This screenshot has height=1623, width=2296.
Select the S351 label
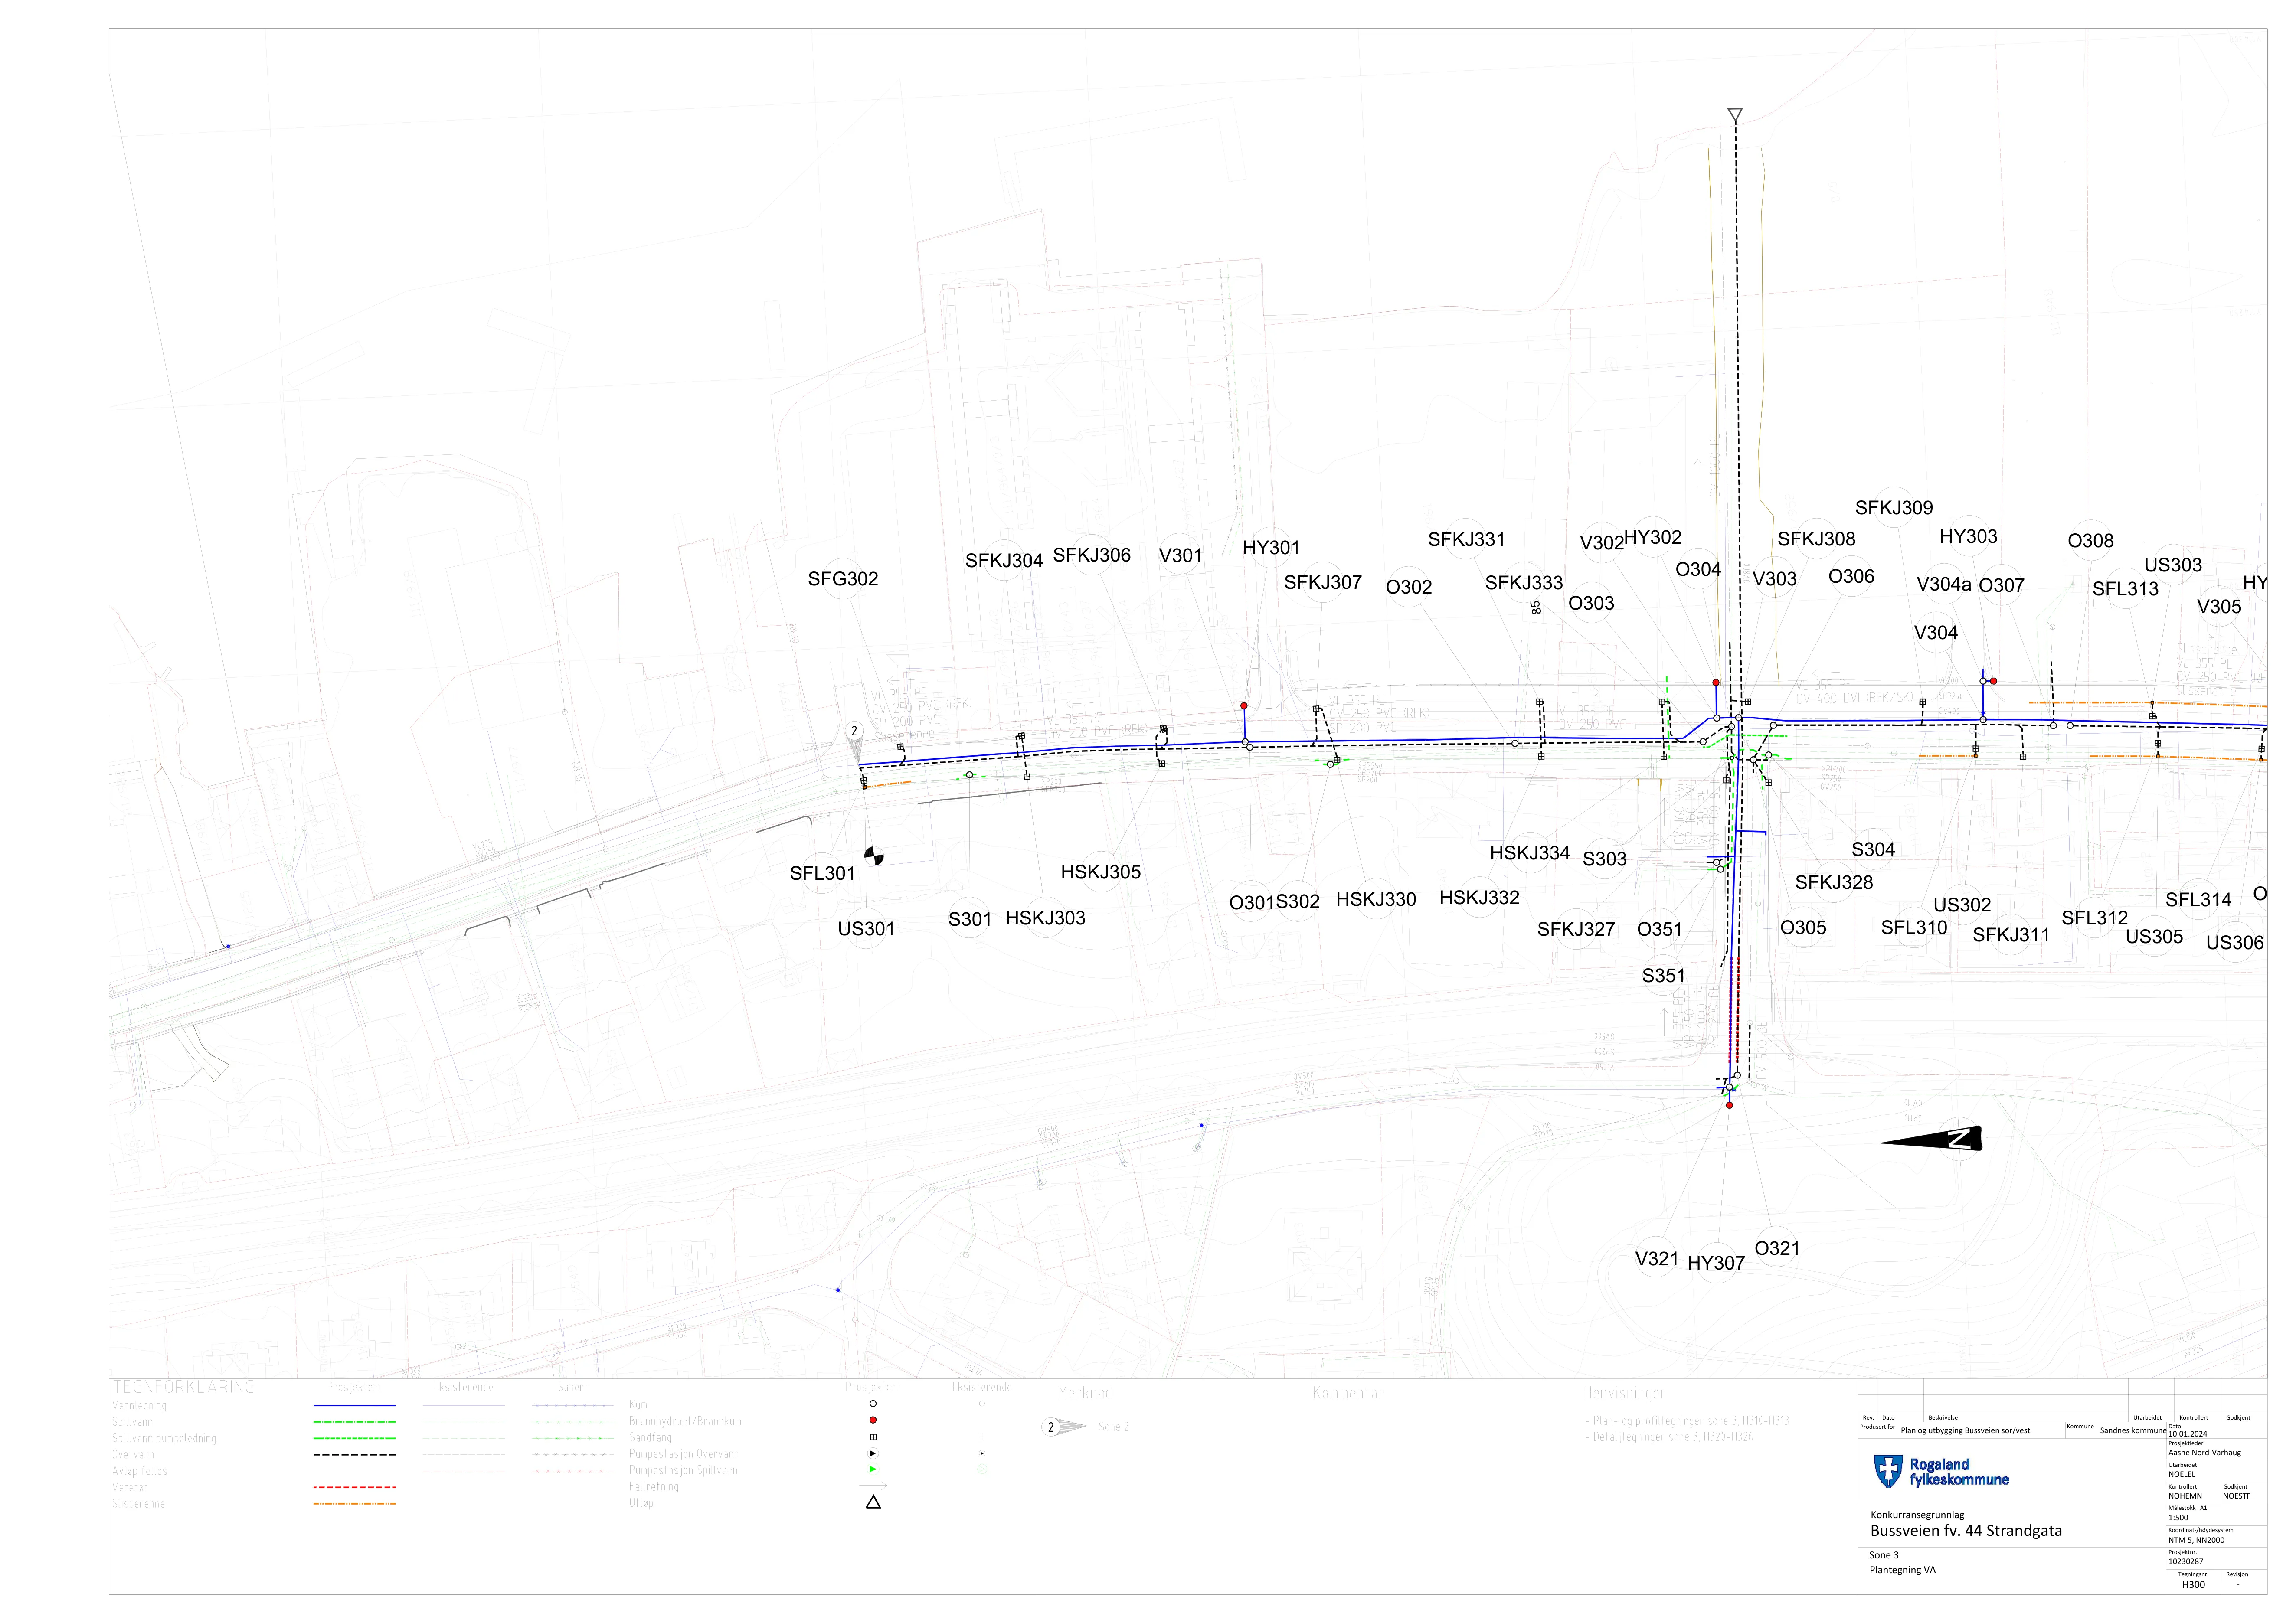click(1664, 976)
